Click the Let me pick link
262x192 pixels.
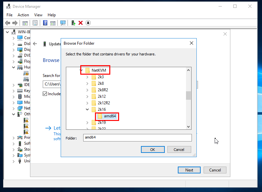(x=57, y=128)
